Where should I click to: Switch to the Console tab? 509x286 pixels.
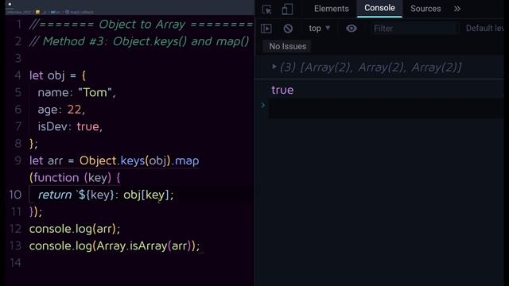click(x=379, y=8)
